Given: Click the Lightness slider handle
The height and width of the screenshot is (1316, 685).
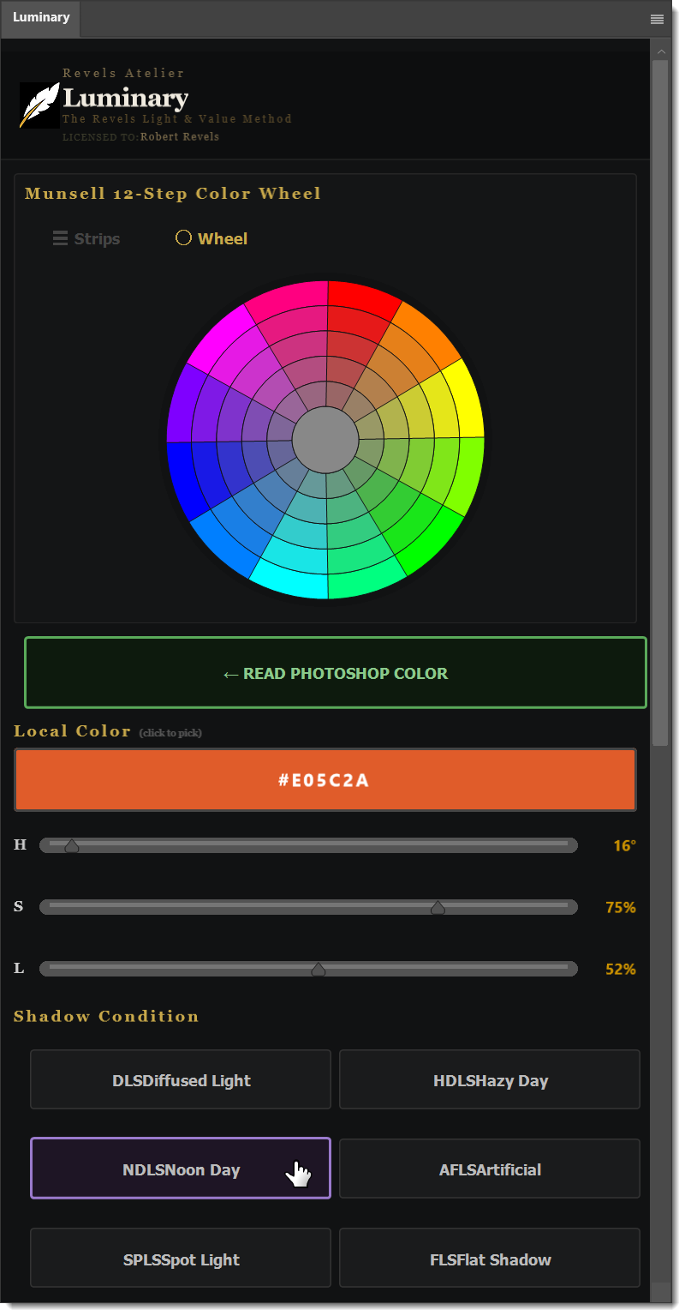Looking at the screenshot, I should [x=319, y=969].
